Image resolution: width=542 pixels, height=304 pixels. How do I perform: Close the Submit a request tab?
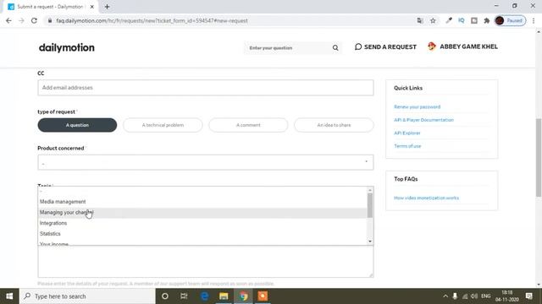pyautogui.click(x=92, y=7)
